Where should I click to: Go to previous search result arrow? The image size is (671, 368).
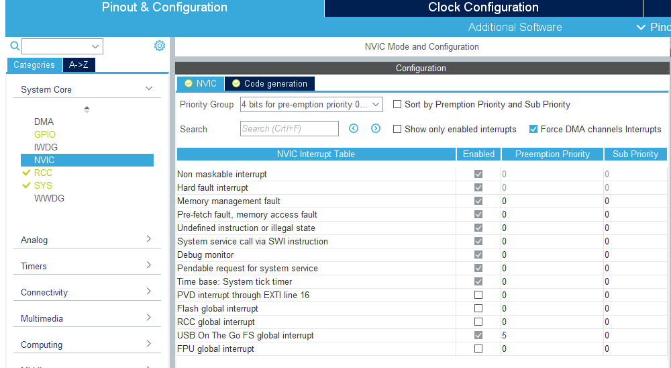coord(354,128)
